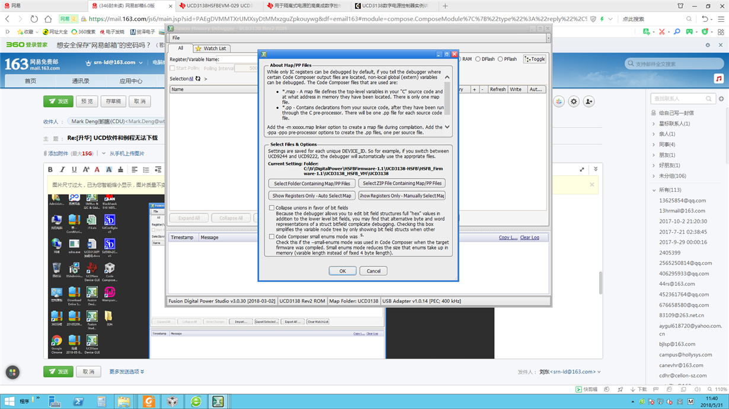Expand the 同事(4) contact group
The width and height of the screenshot is (729, 409).
coord(654,144)
